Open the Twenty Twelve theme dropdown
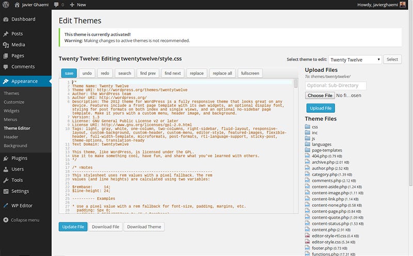Viewport: 413px width, 256px height. tap(355, 59)
